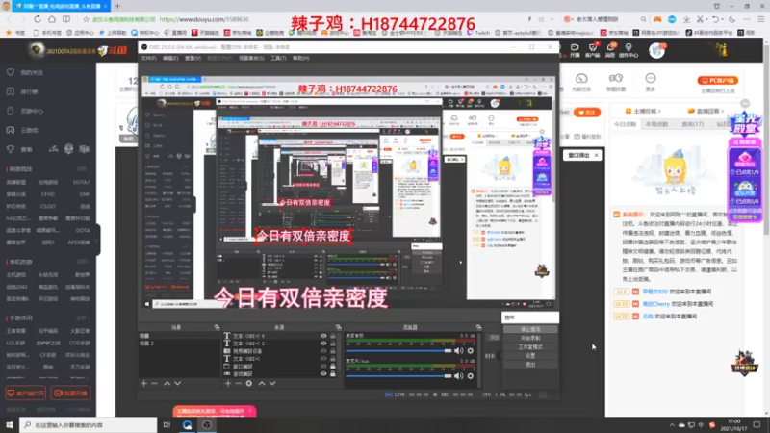Screen dimensions: 770x433
Task: Toggle visibility of 视频捕获设备 source
Action: point(323,351)
